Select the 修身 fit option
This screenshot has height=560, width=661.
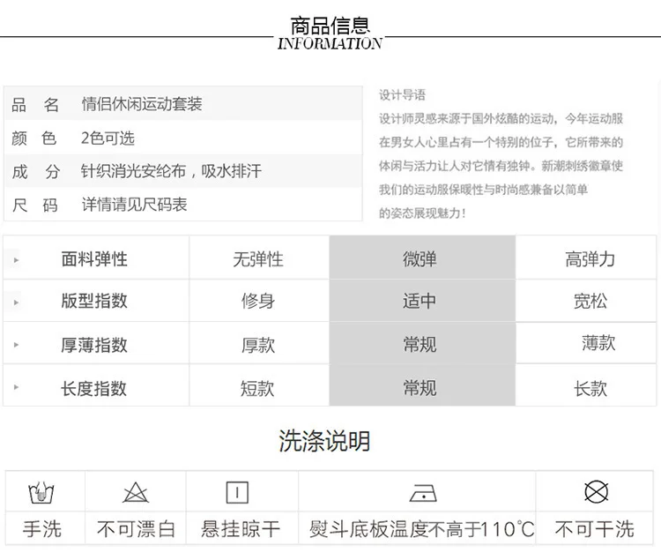click(258, 300)
